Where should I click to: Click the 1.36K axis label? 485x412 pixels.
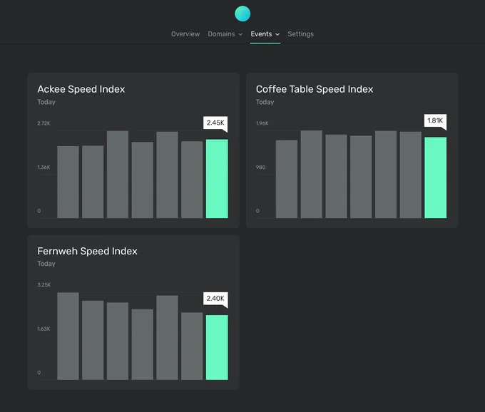44,168
